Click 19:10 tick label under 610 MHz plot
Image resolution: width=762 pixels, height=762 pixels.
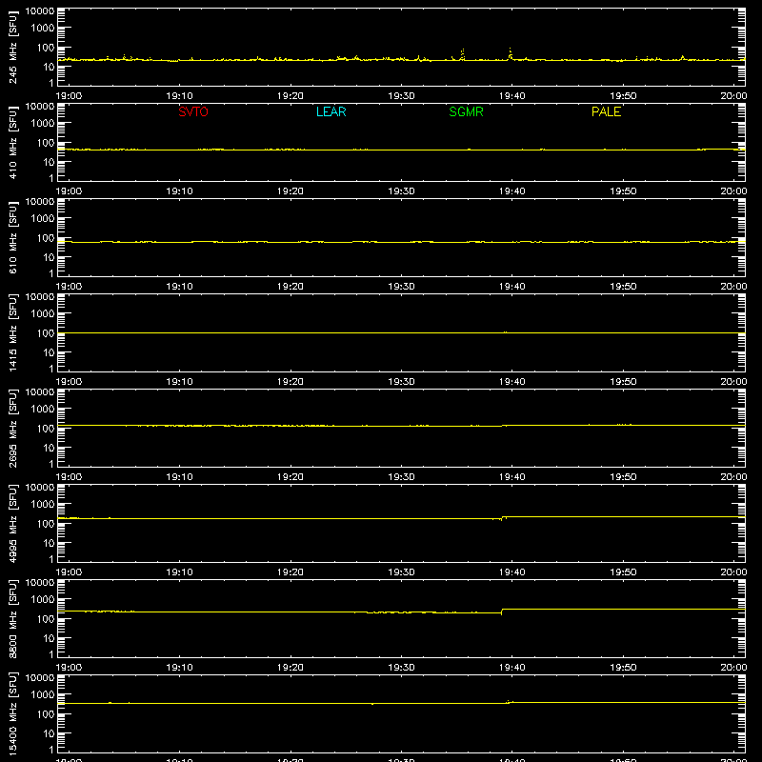[x=179, y=287]
